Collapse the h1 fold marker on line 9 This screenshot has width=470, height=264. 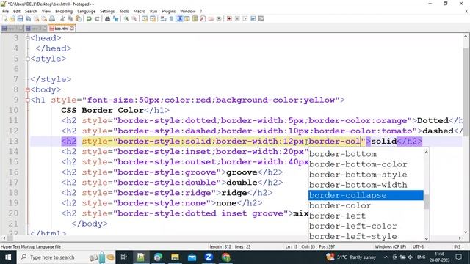[28, 100]
